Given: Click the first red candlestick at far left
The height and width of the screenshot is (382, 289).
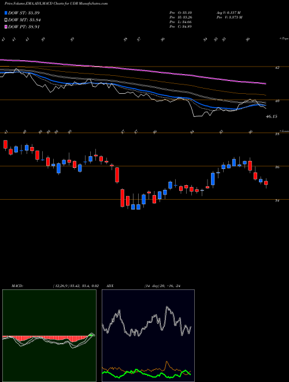Looking at the screenshot, I should coord(5,144).
